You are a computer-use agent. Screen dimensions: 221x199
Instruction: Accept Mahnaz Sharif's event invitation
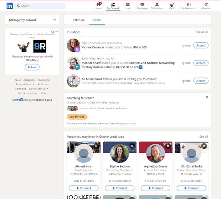point(201,63)
